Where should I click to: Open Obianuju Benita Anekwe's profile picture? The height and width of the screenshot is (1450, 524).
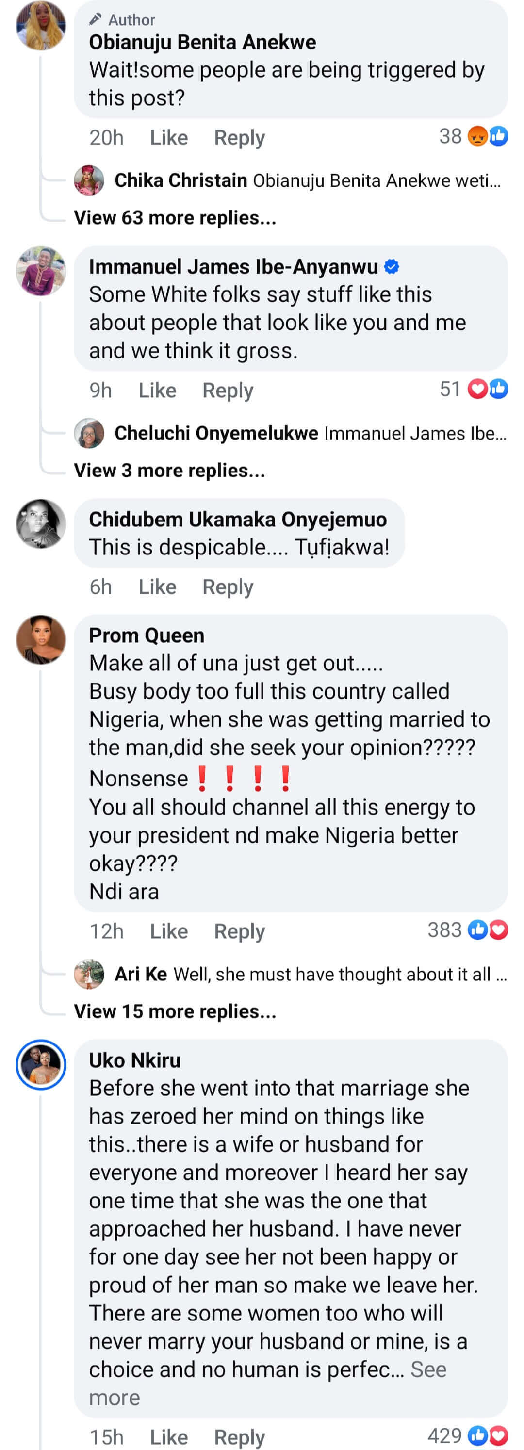coord(41,25)
